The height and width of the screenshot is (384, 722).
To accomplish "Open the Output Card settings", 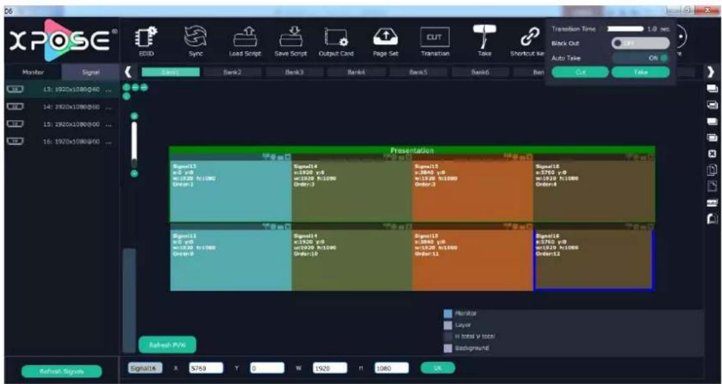I will [336, 41].
